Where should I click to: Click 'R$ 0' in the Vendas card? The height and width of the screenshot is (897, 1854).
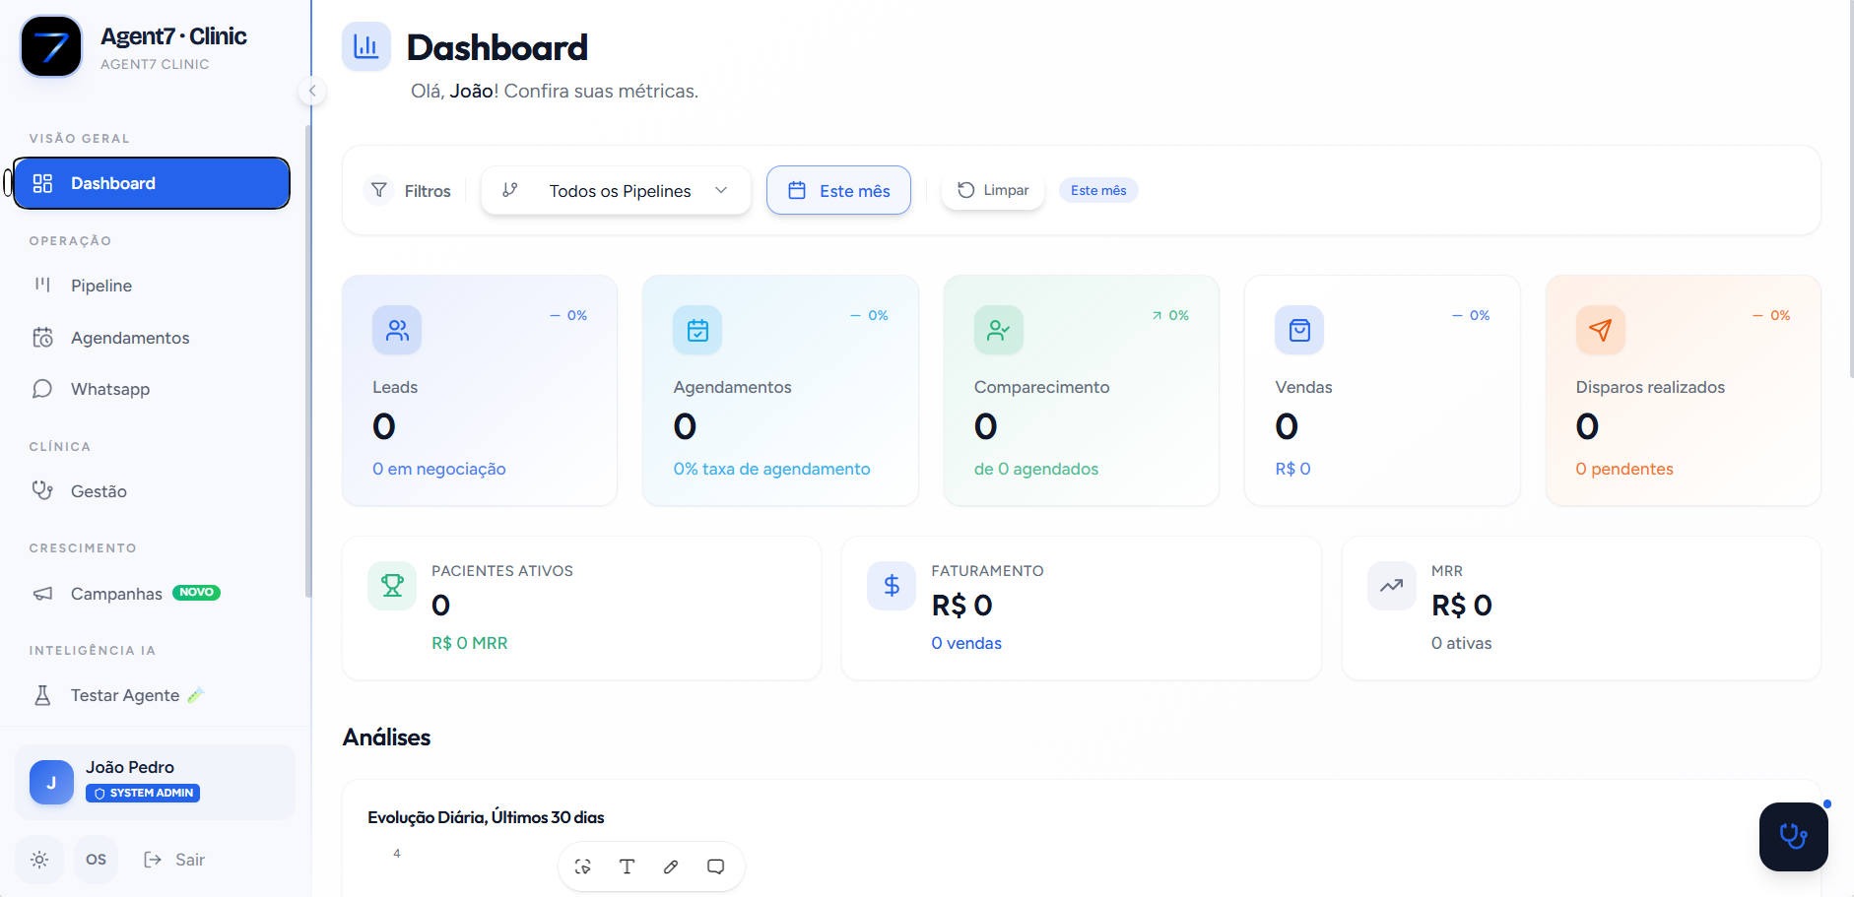click(x=1292, y=469)
